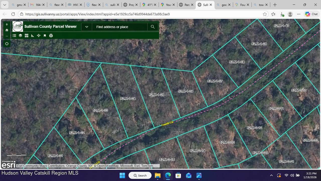Open Copilot Chat in Edge
The image size is (321, 181).
pos(311,14)
